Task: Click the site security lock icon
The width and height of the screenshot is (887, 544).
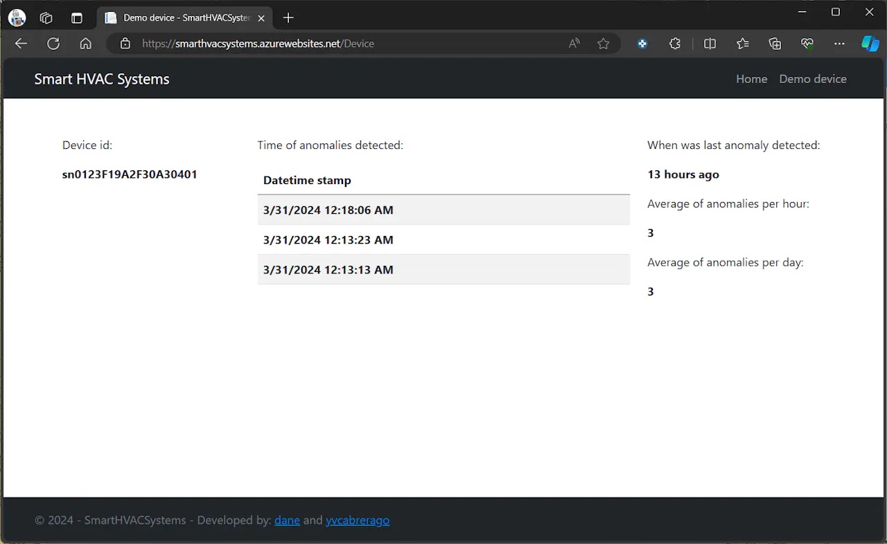Action: (125, 43)
